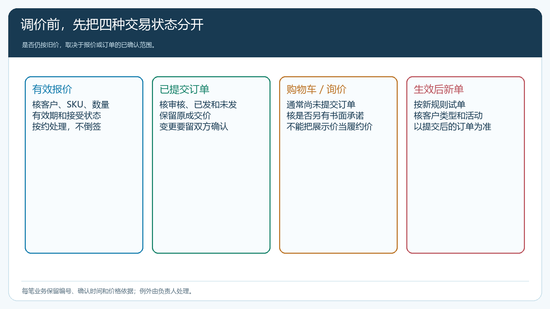Select the 已提交订单 card heading
This screenshot has height=309, width=550.
[x=184, y=89]
